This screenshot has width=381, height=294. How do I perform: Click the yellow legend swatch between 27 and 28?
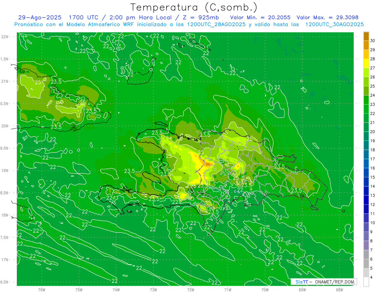click(x=366, y=63)
